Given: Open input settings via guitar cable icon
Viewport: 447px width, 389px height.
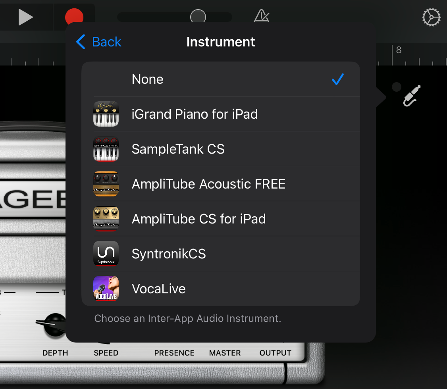Looking at the screenshot, I should [x=412, y=96].
